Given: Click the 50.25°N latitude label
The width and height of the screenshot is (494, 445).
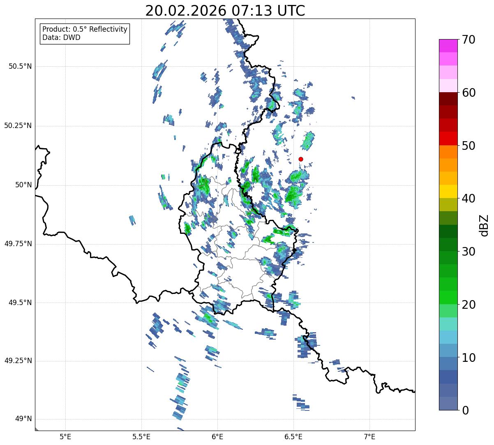Looking at the screenshot, I should point(18,126).
